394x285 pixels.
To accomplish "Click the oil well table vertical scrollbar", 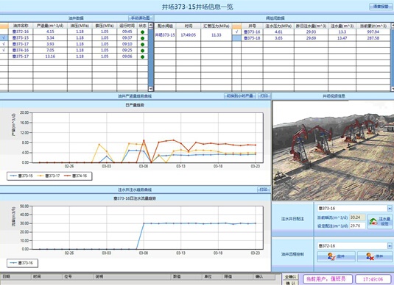I will (151, 57).
